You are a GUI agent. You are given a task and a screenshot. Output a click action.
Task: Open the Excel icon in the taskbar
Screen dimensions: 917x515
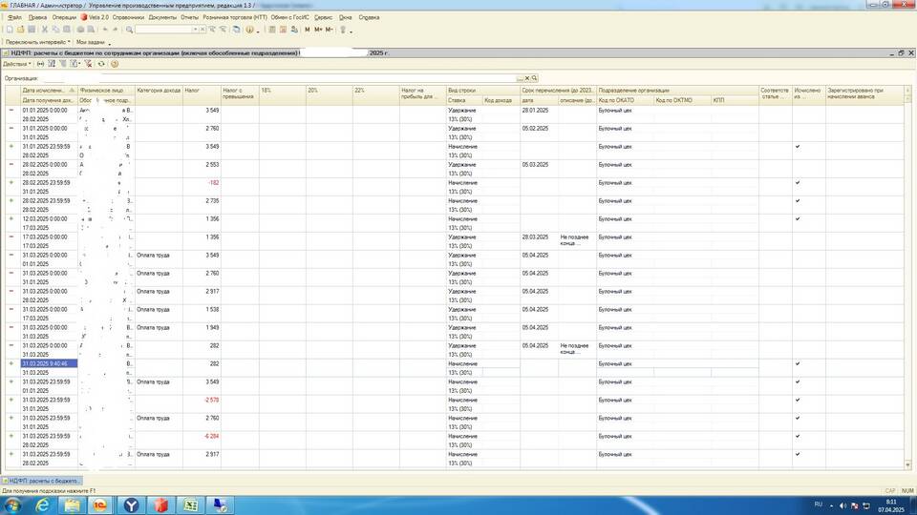(x=191, y=505)
